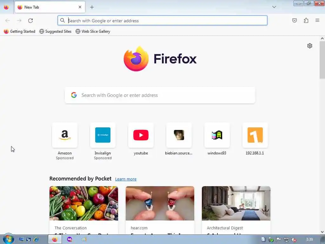Click The Conversation source label

(x=70, y=228)
